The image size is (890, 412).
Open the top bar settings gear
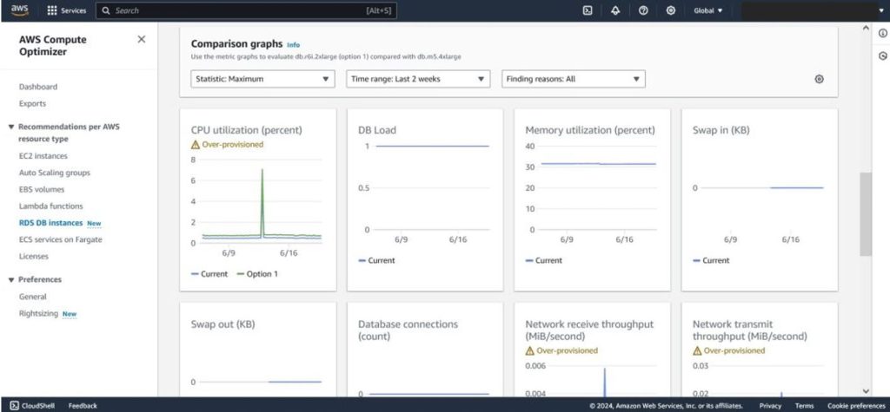click(x=671, y=10)
